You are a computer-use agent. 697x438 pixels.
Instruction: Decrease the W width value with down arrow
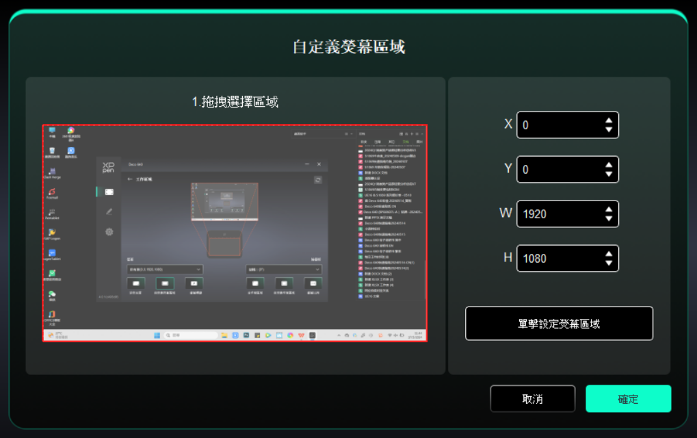pyautogui.click(x=609, y=219)
